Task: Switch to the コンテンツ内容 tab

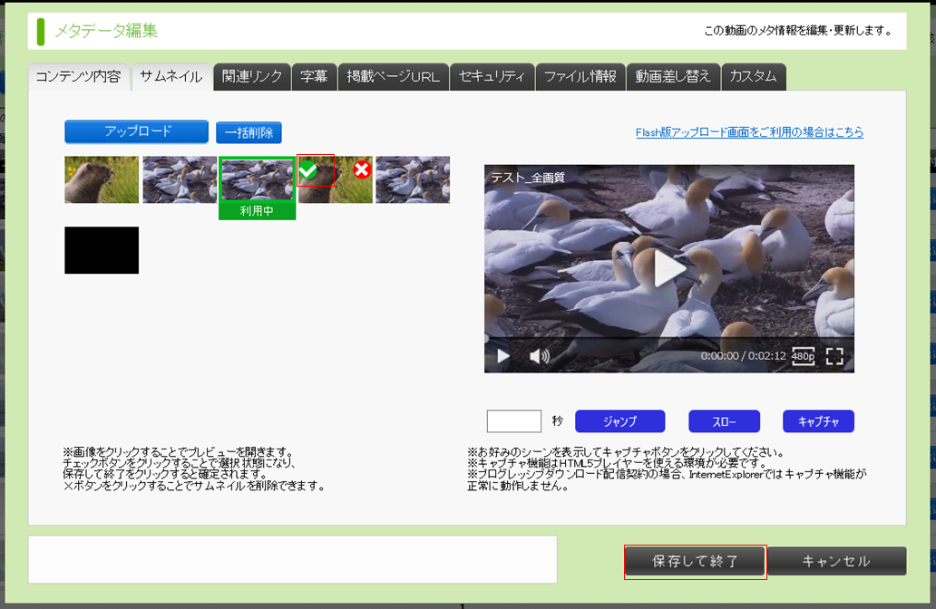Action: [x=78, y=77]
